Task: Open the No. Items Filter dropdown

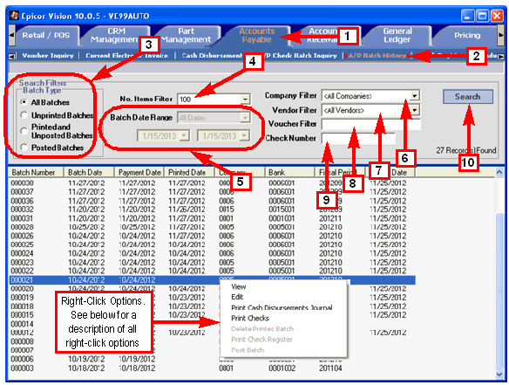Action: tap(246, 99)
